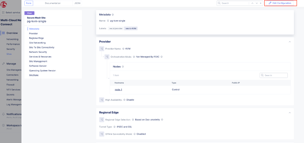Screen dimensions: 304x143
Task: Clear the top search with X icon
Action: point(261,3)
